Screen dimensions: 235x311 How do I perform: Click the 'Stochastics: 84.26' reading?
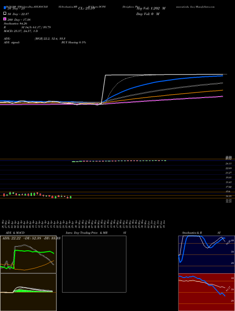click(x=16, y=24)
